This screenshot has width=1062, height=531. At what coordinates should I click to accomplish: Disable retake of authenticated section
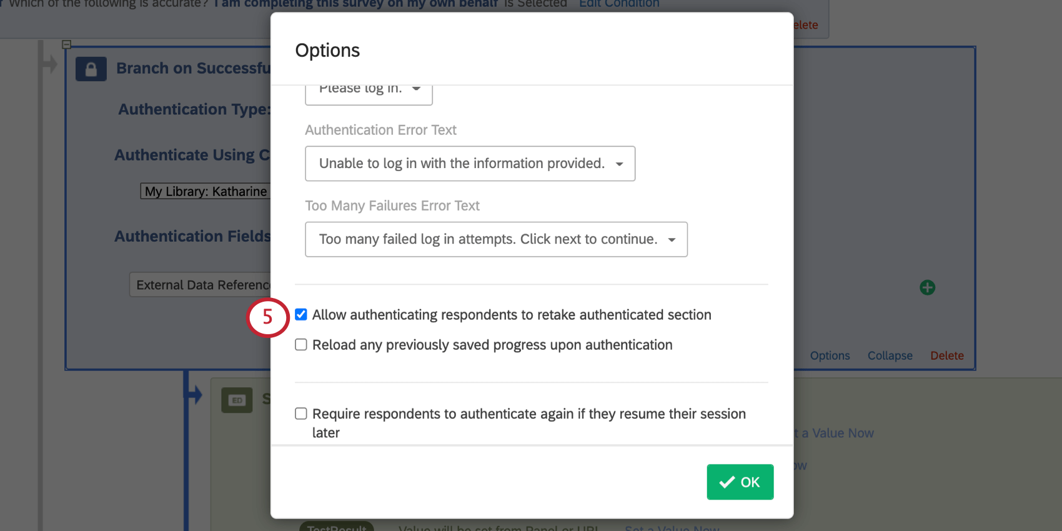tap(300, 314)
